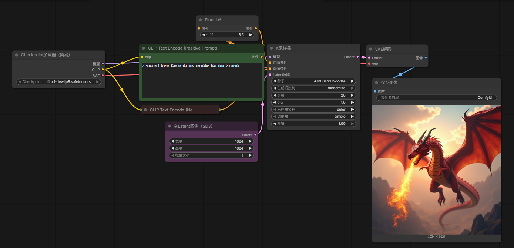Viewport: 514px width, 248px height.
Task: Click the 文件名前缀 ComfyUI field
Action: click(436, 98)
